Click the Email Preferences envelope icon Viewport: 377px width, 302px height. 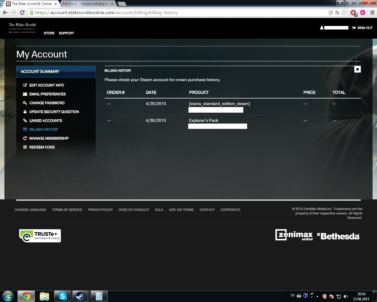pos(25,94)
